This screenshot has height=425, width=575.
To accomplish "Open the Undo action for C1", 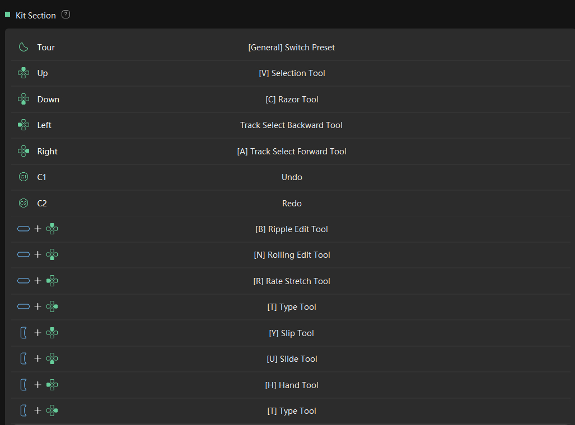I will tap(292, 177).
